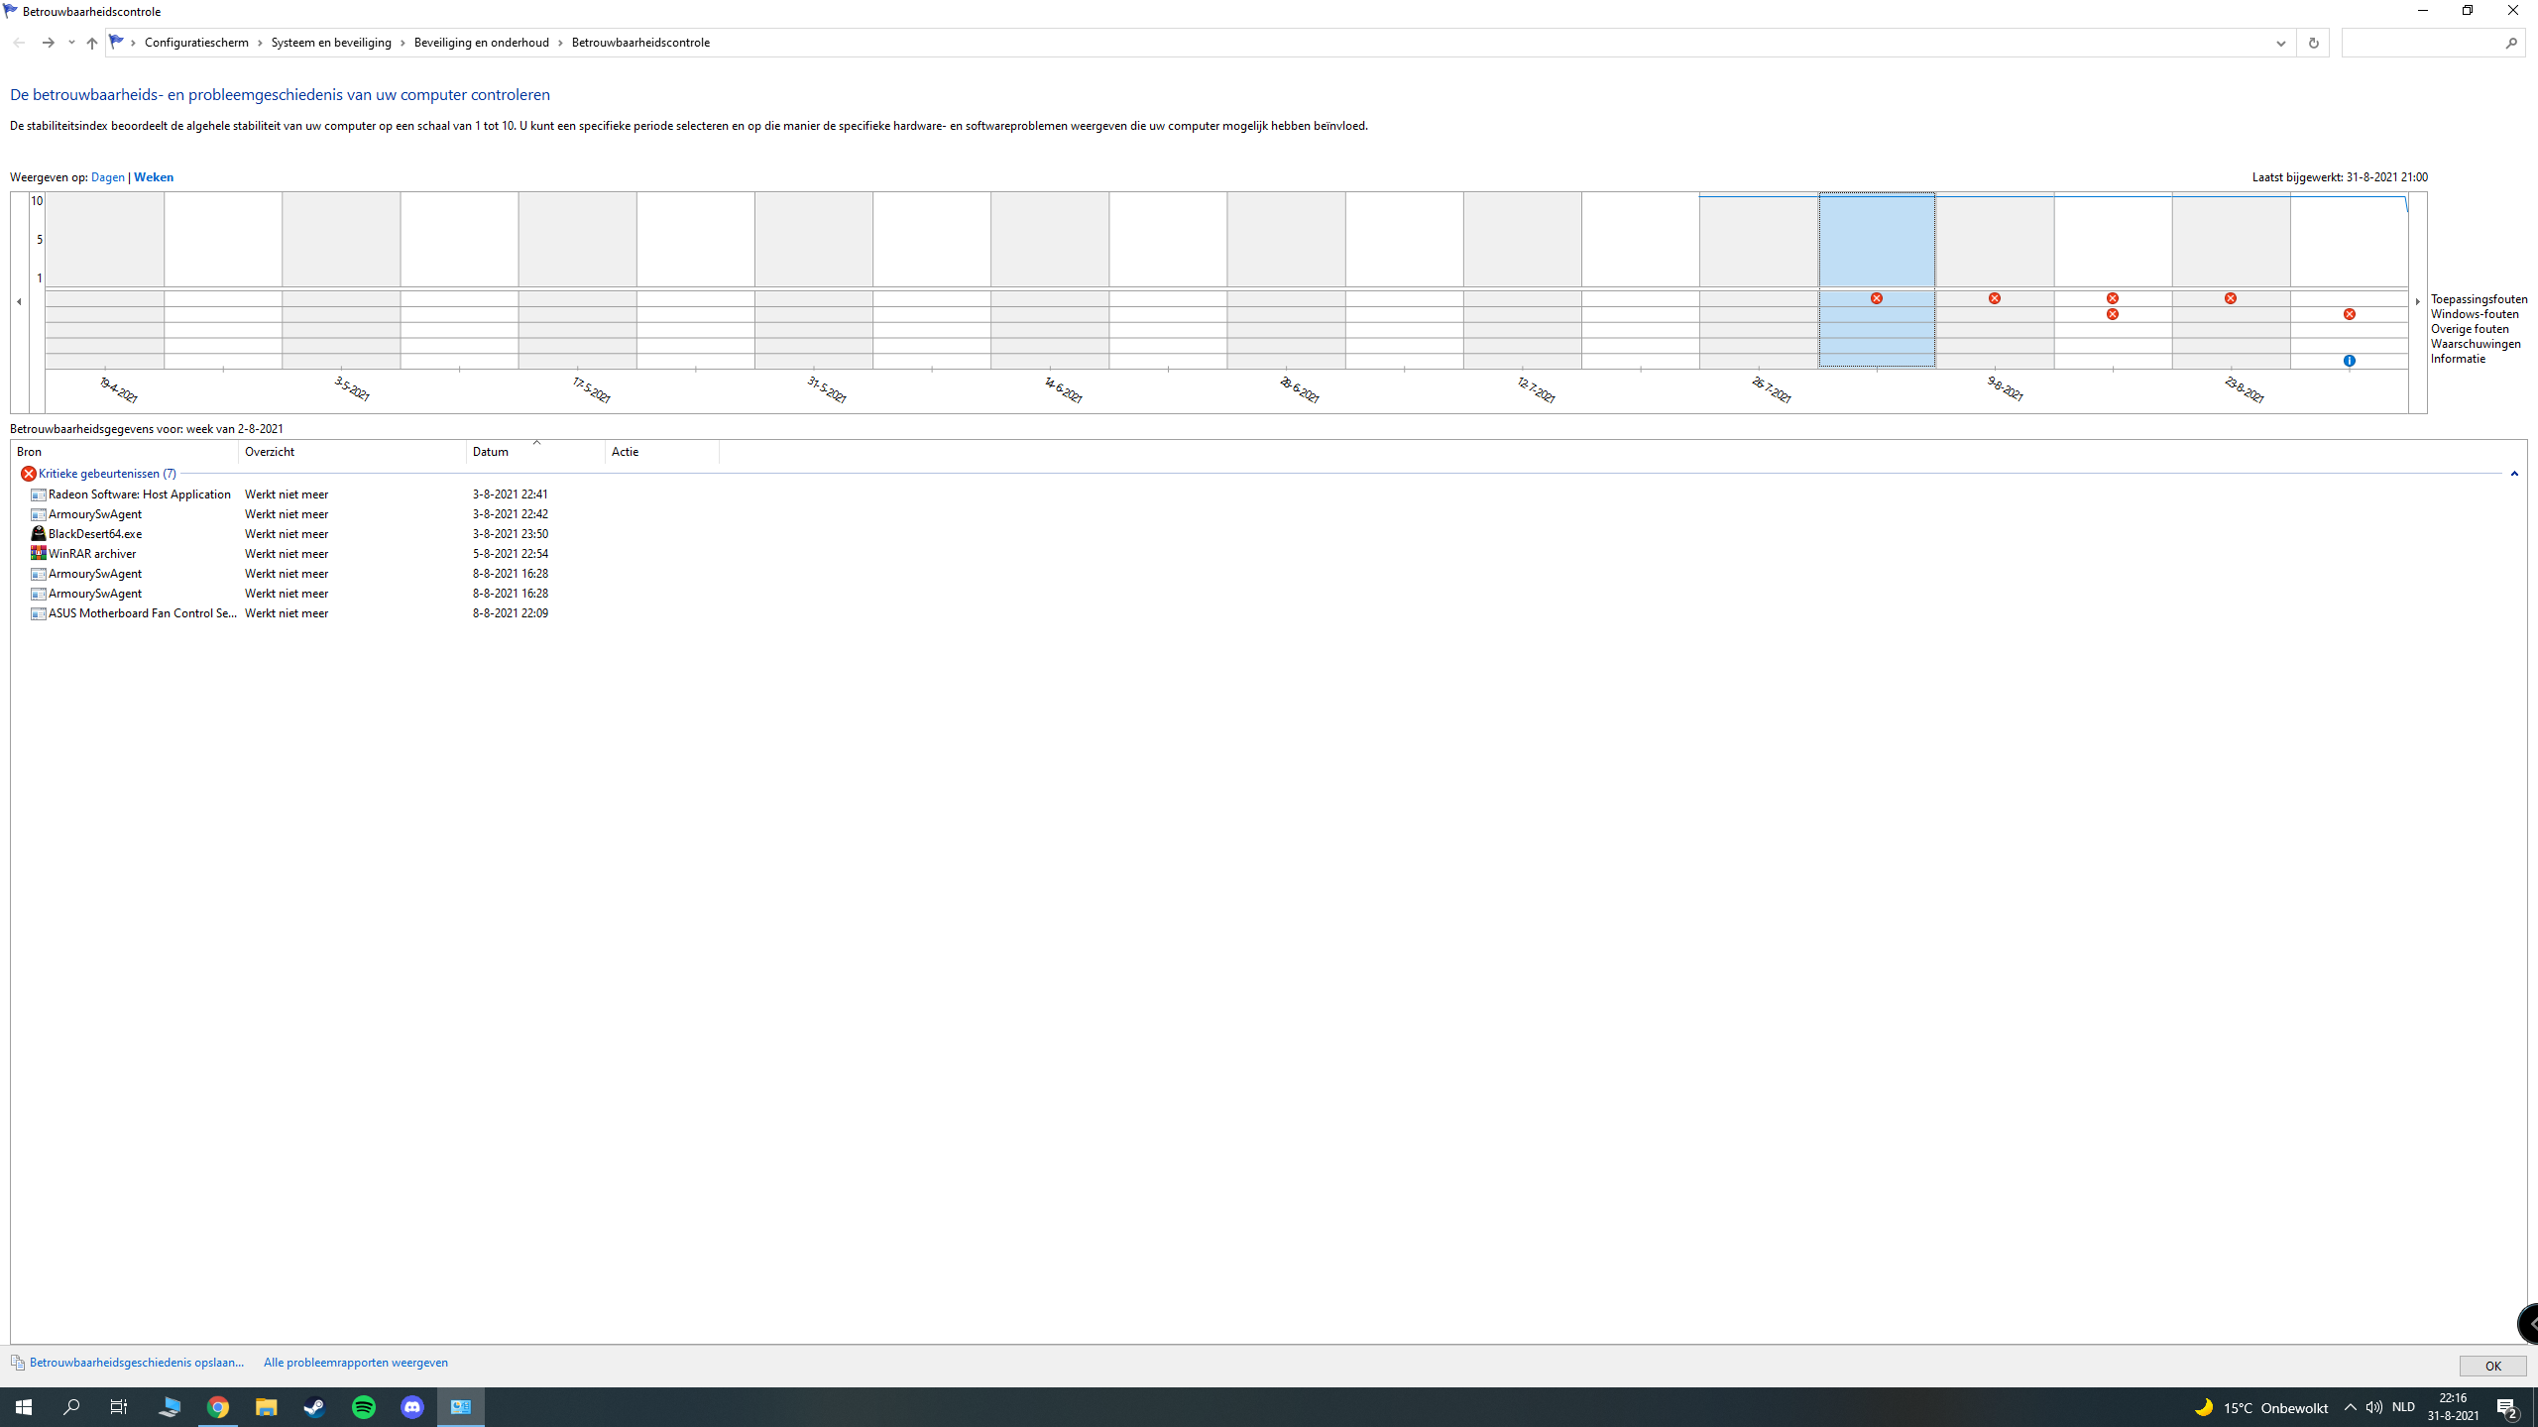The height and width of the screenshot is (1427, 2538).
Task: Select Radeon Software: Host Application row
Action: [x=288, y=494]
